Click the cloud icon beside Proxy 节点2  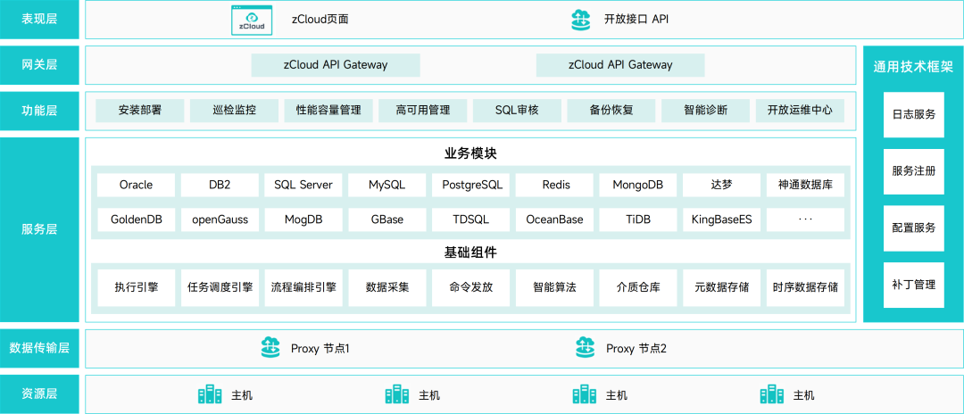click(x=586, y=348)
